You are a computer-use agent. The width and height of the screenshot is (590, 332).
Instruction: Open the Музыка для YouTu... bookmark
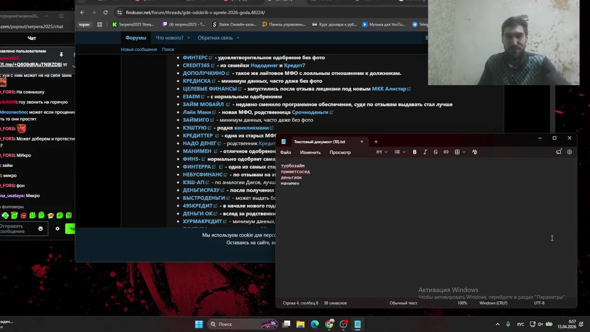pos(384,24)
